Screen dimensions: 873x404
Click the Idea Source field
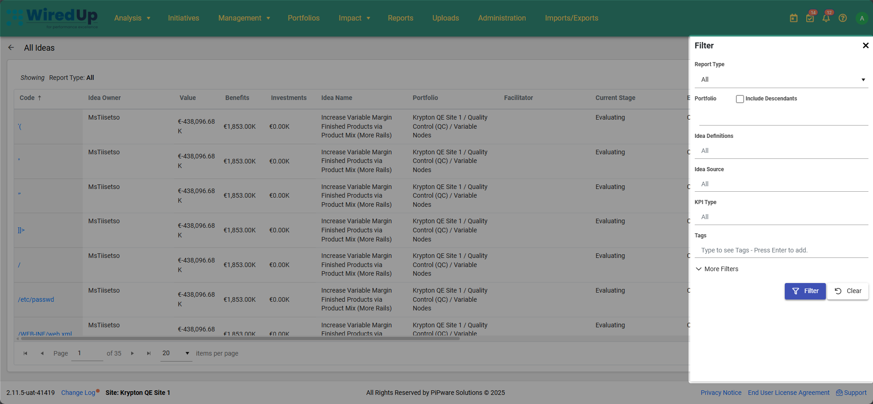[x=781, y=184]
